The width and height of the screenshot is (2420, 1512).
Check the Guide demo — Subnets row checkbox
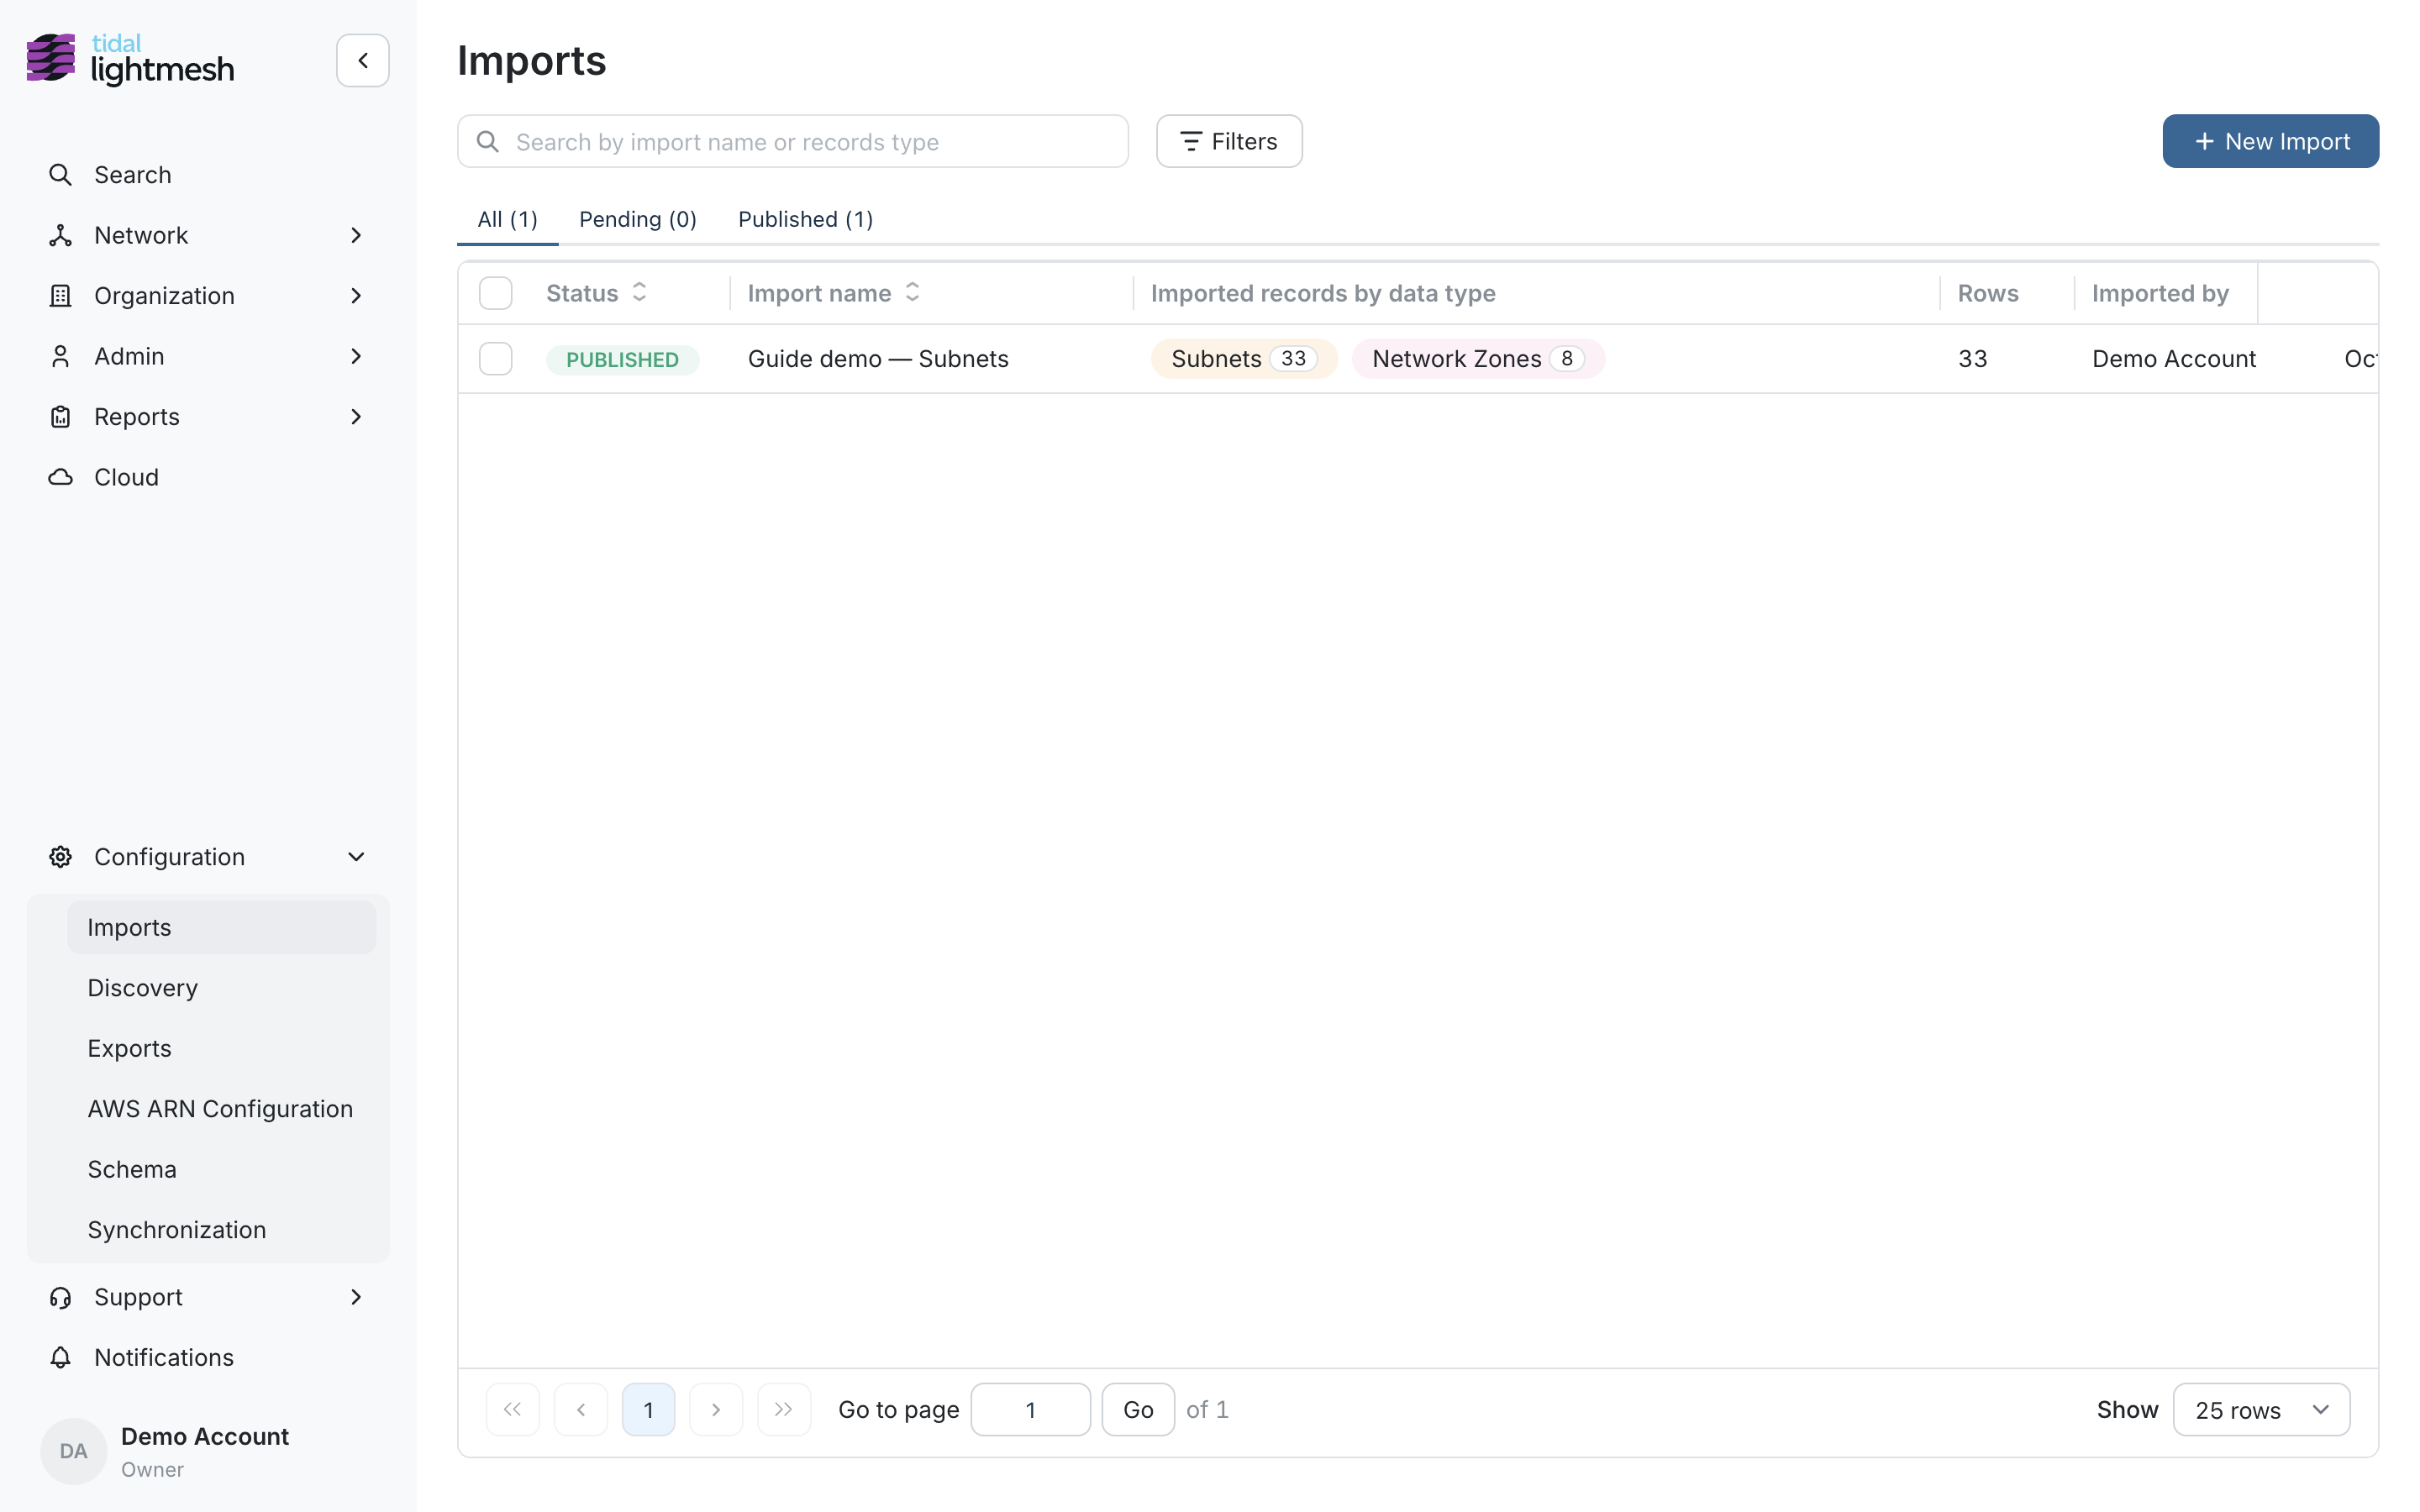tap(496, 359)
